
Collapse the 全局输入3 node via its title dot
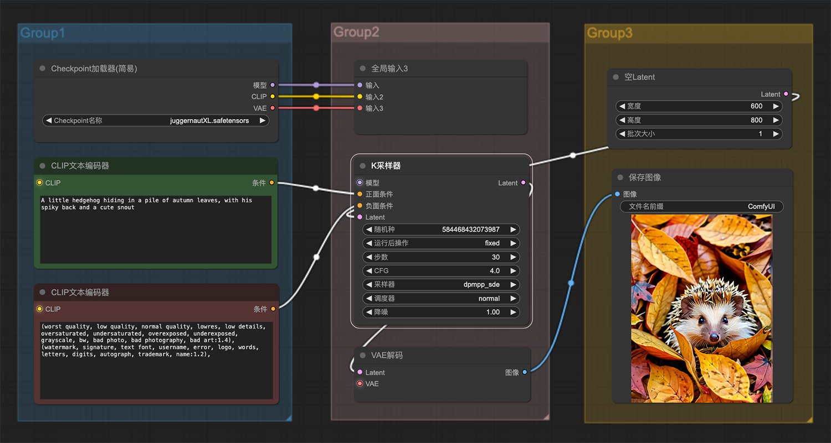pos(363,69)
